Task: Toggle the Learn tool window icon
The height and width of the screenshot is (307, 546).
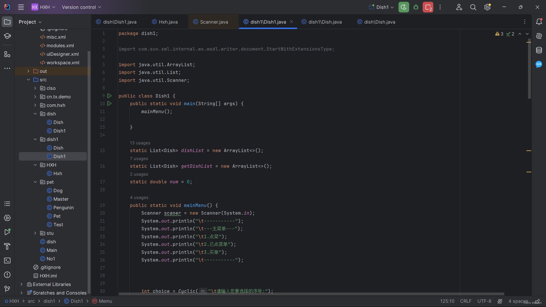Action: point(7,36)
